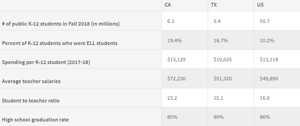Click the 86% US graduation cell
The image size is (300, 126).
[x=265, y=117]
